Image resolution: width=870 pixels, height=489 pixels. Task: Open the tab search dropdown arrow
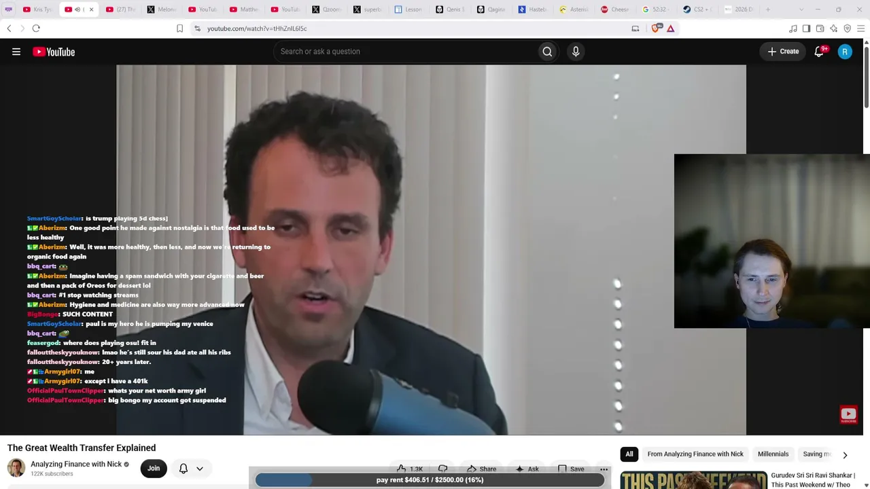[801, 10]
